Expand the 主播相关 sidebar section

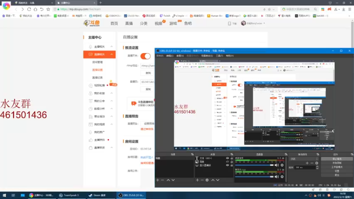(112, 46)
